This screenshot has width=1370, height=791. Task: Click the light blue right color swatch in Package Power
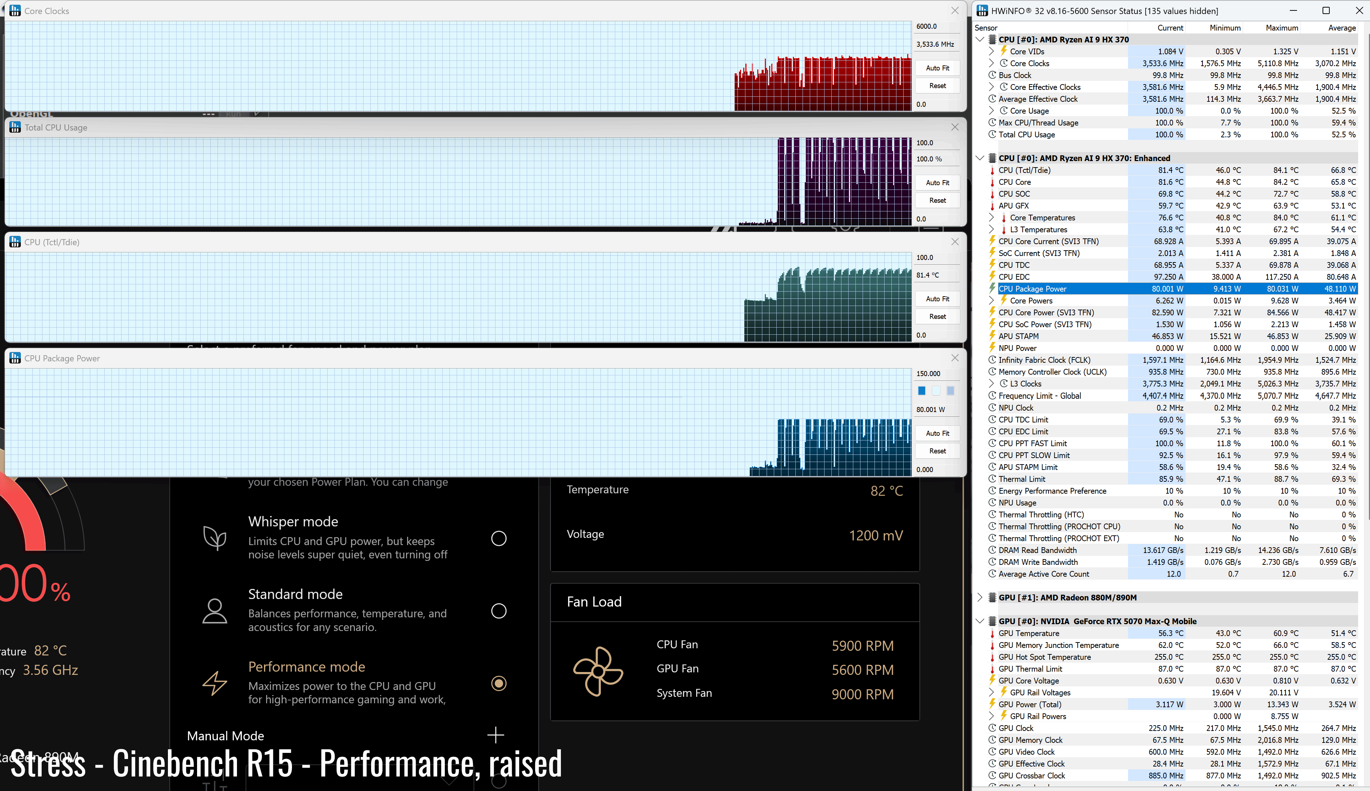click(950, 390)
